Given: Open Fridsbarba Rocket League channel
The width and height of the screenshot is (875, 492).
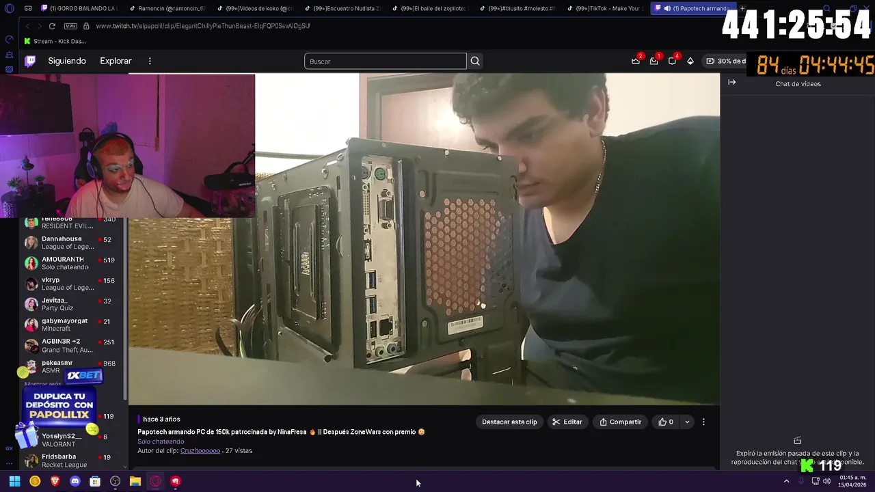Looking at the screenshot, I should (x=72, y=461).
